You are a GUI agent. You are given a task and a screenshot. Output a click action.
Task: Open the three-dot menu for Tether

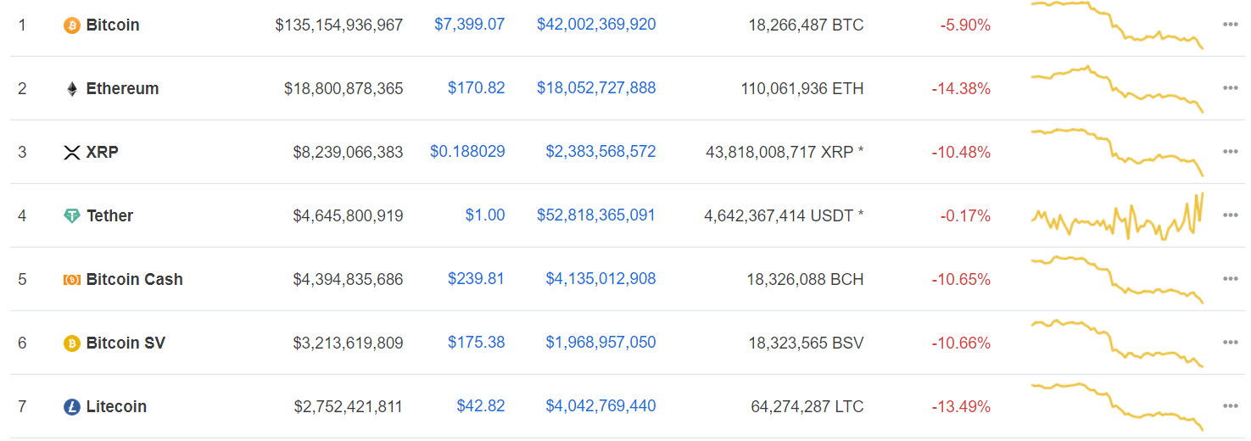tap(1231, 215)
